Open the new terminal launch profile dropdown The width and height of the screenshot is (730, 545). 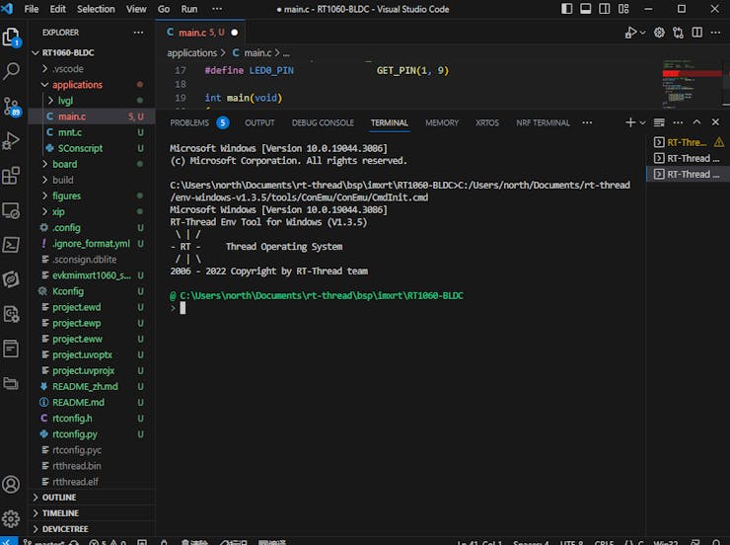(643, 122)
